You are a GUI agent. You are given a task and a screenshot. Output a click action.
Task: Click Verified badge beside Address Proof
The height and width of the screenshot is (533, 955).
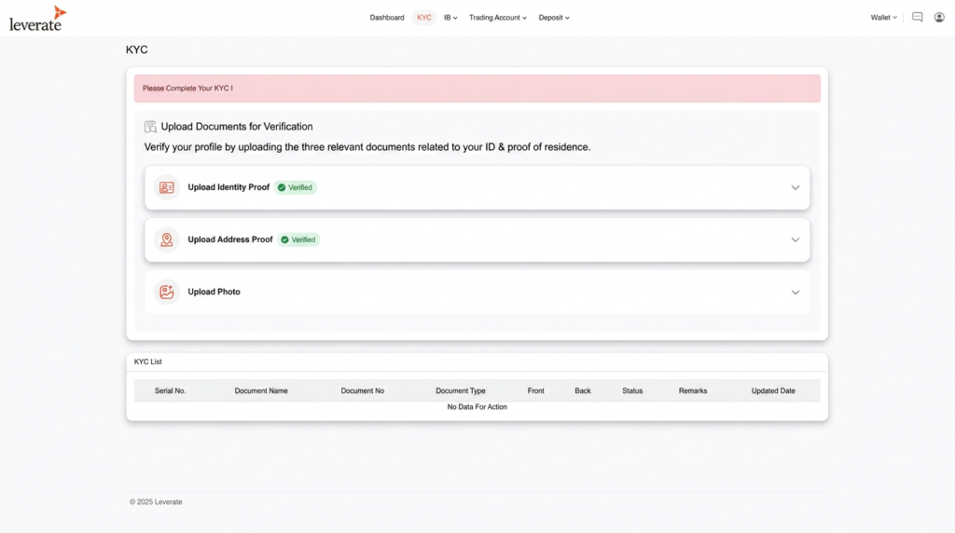[298, 239]
